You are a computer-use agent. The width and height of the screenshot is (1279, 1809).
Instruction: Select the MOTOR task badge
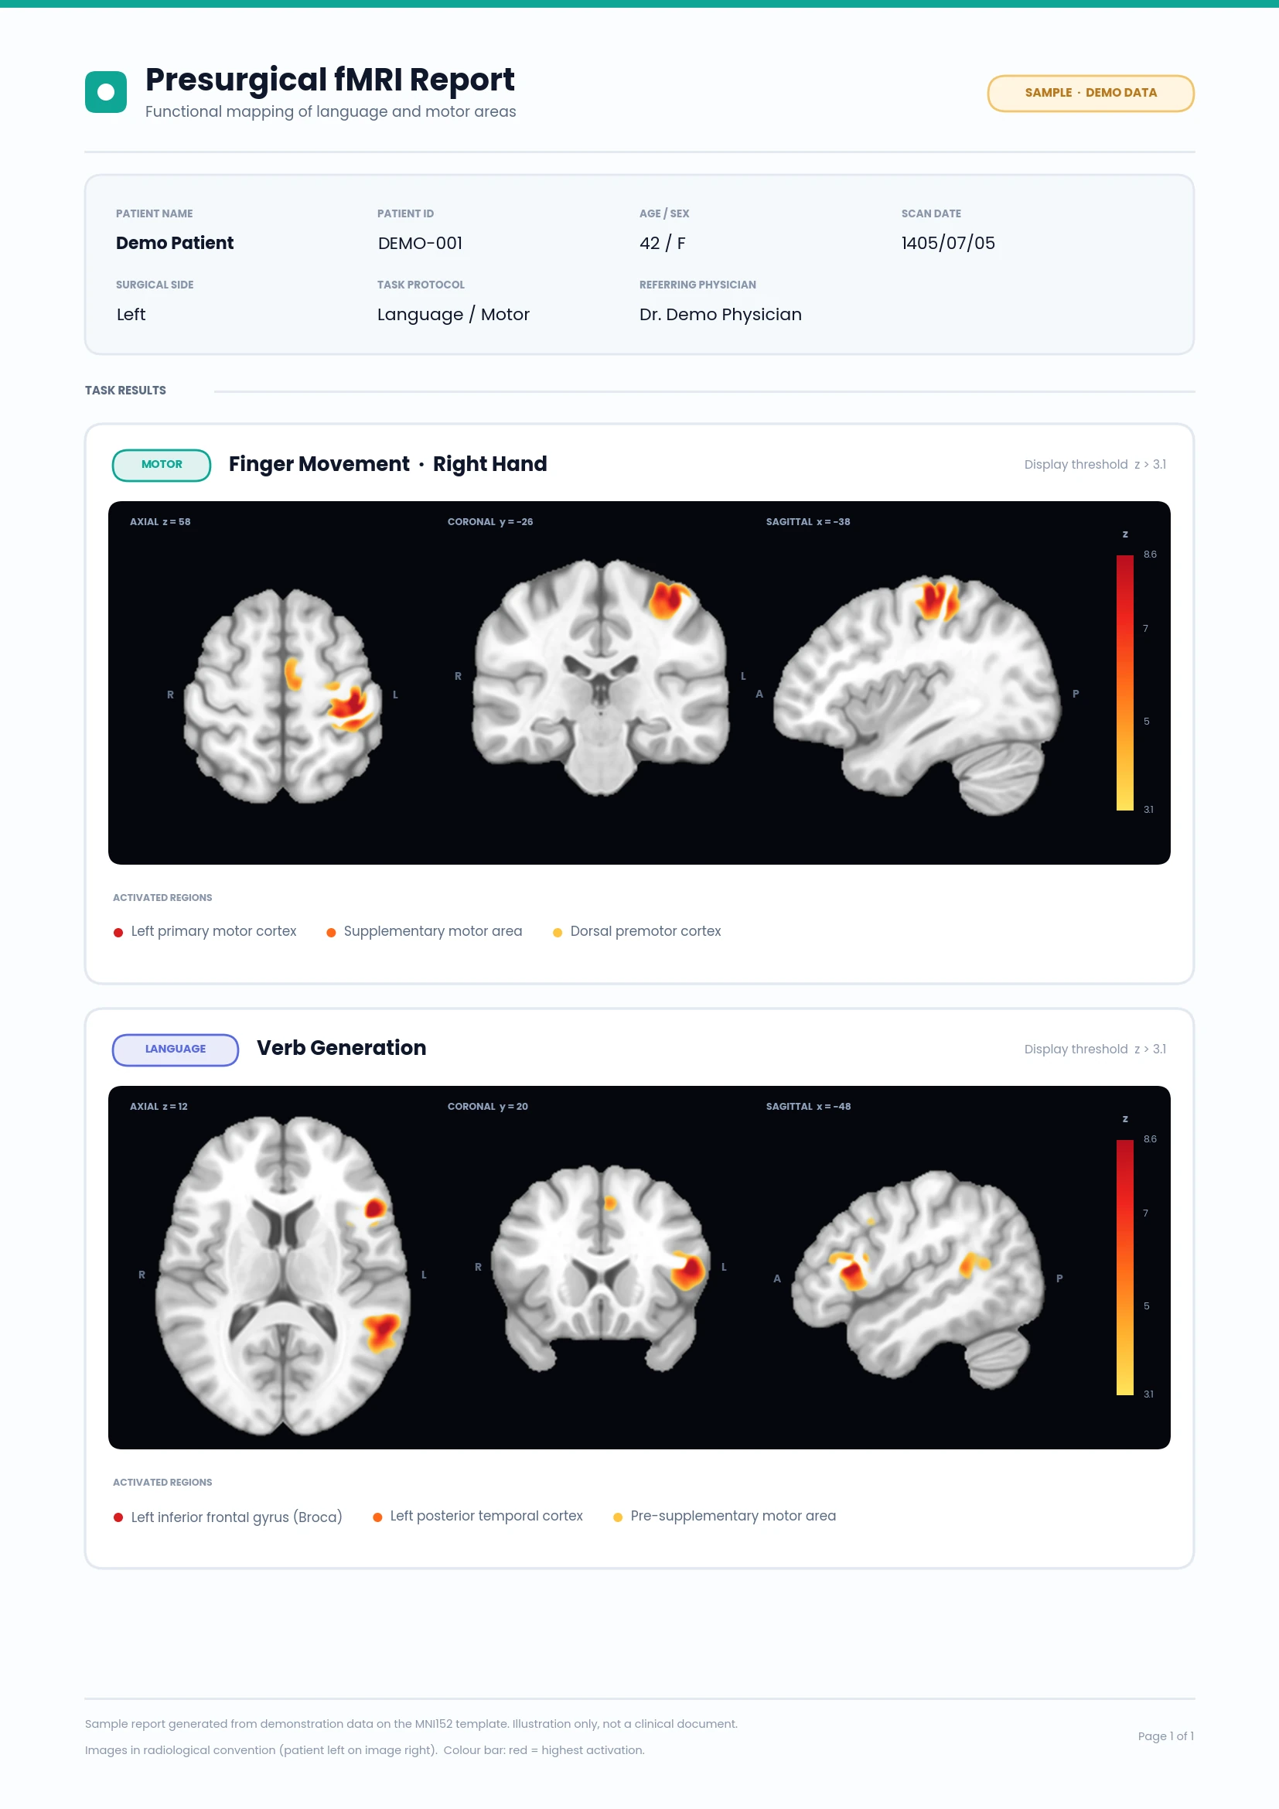162,465
